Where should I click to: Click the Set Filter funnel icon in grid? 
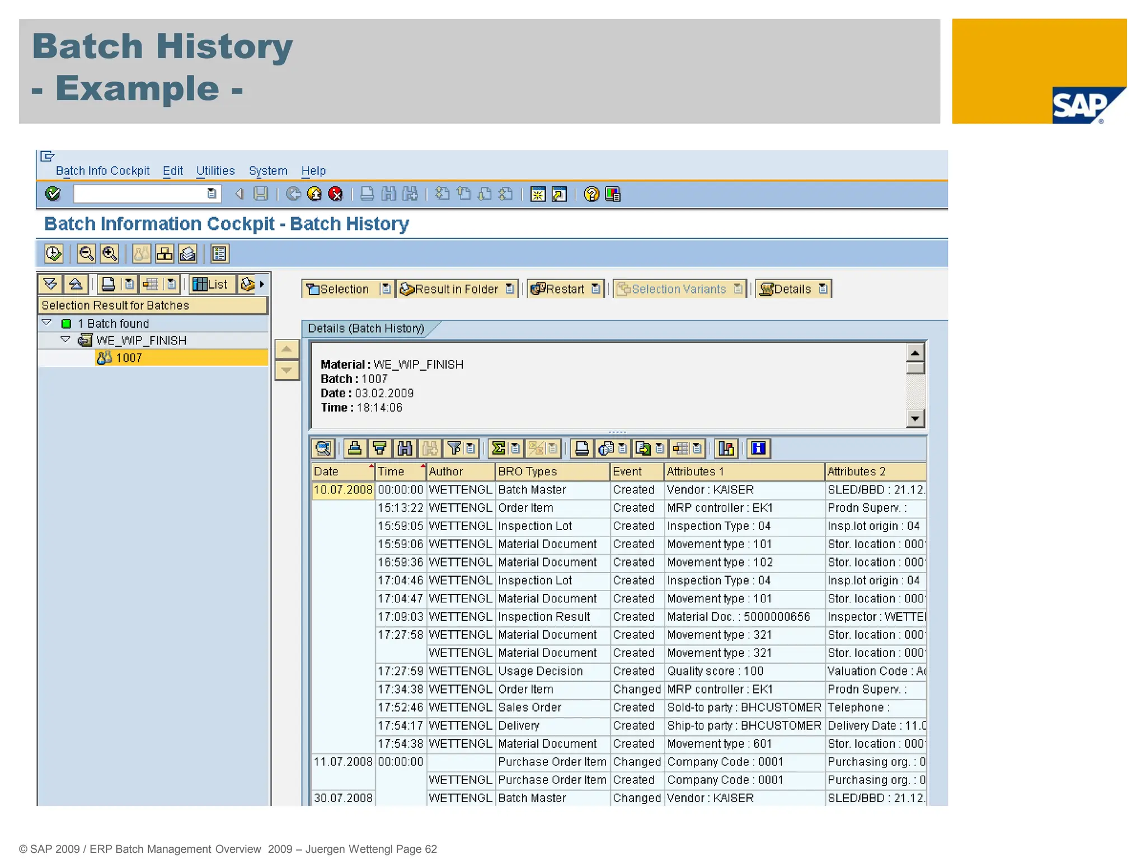pyautogui.click(x=455, y=448)
